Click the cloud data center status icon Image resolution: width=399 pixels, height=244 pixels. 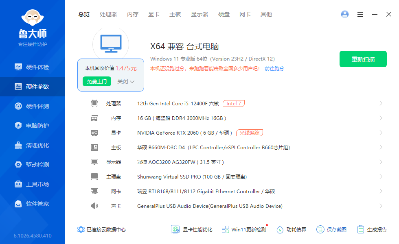[81, 229]
